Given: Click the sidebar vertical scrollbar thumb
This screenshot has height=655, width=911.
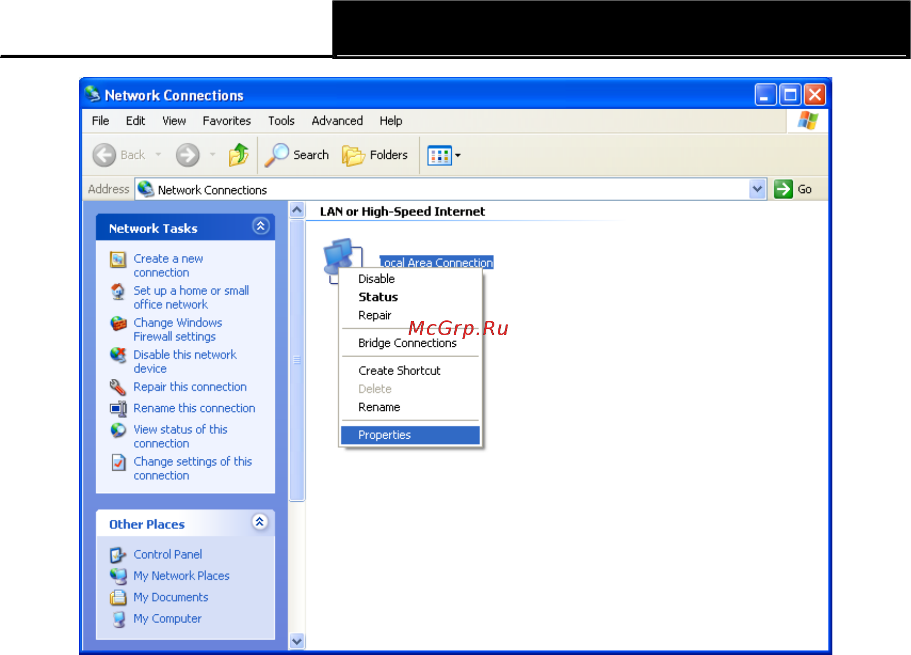Looking at the screenshot, I should [297, 361].
